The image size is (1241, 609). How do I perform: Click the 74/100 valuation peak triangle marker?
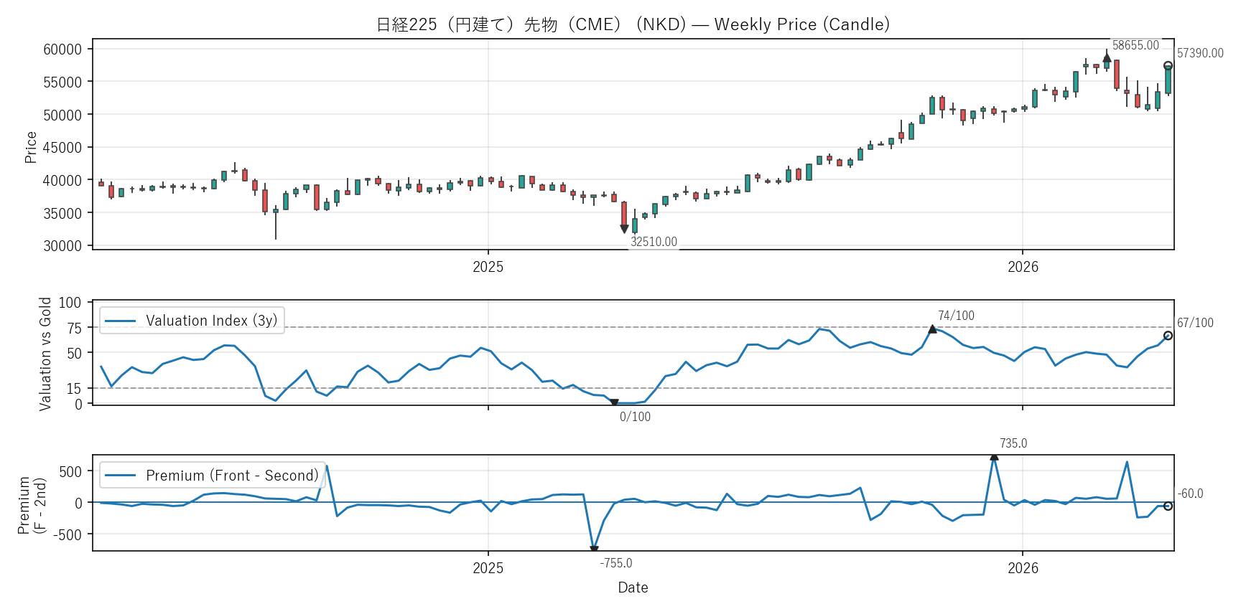932,329
